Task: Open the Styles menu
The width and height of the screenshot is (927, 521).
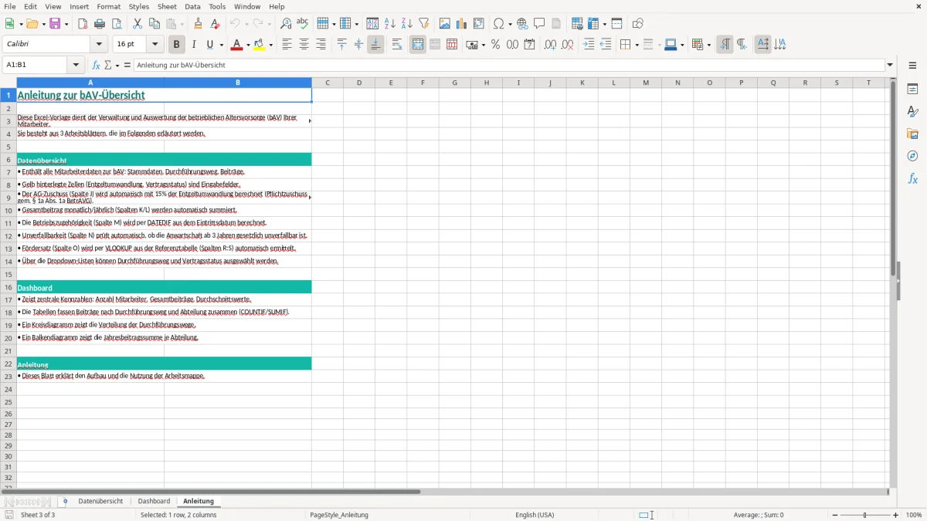Action: tap(139, 6)
